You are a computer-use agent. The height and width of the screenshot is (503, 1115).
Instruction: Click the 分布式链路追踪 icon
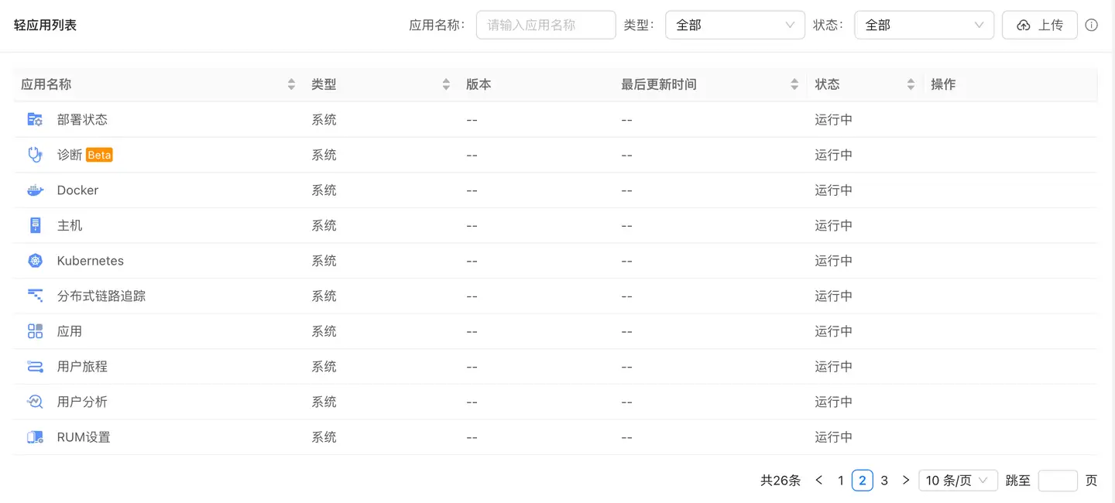coord(35,296)
